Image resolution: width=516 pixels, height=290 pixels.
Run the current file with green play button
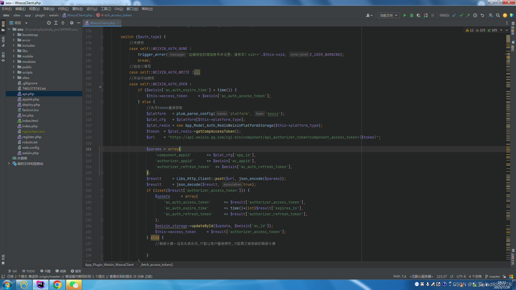(405, 15)
